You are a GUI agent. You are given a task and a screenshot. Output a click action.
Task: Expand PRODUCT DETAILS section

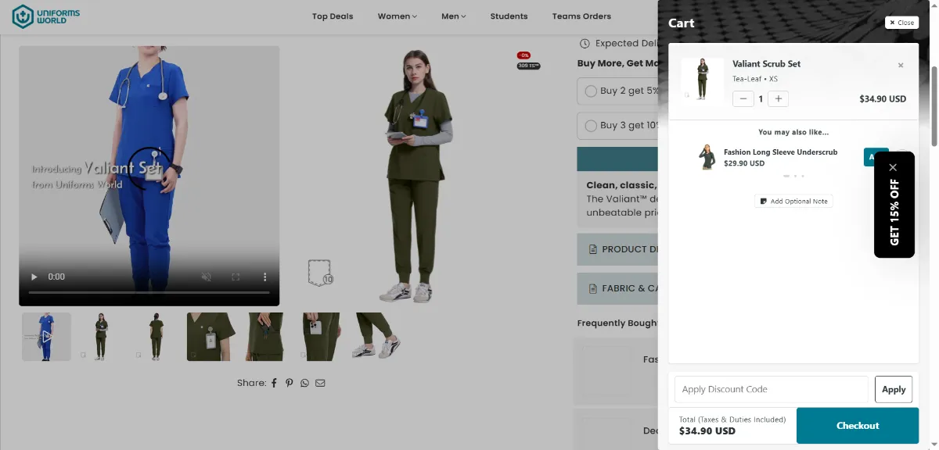(618, 249)
